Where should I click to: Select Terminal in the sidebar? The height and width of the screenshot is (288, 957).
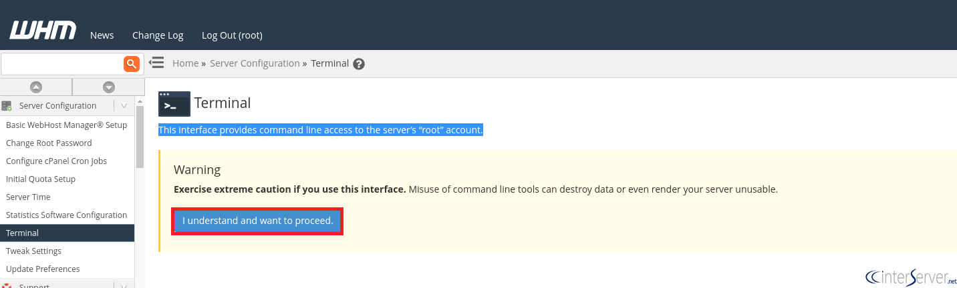(x=67, y=233)
